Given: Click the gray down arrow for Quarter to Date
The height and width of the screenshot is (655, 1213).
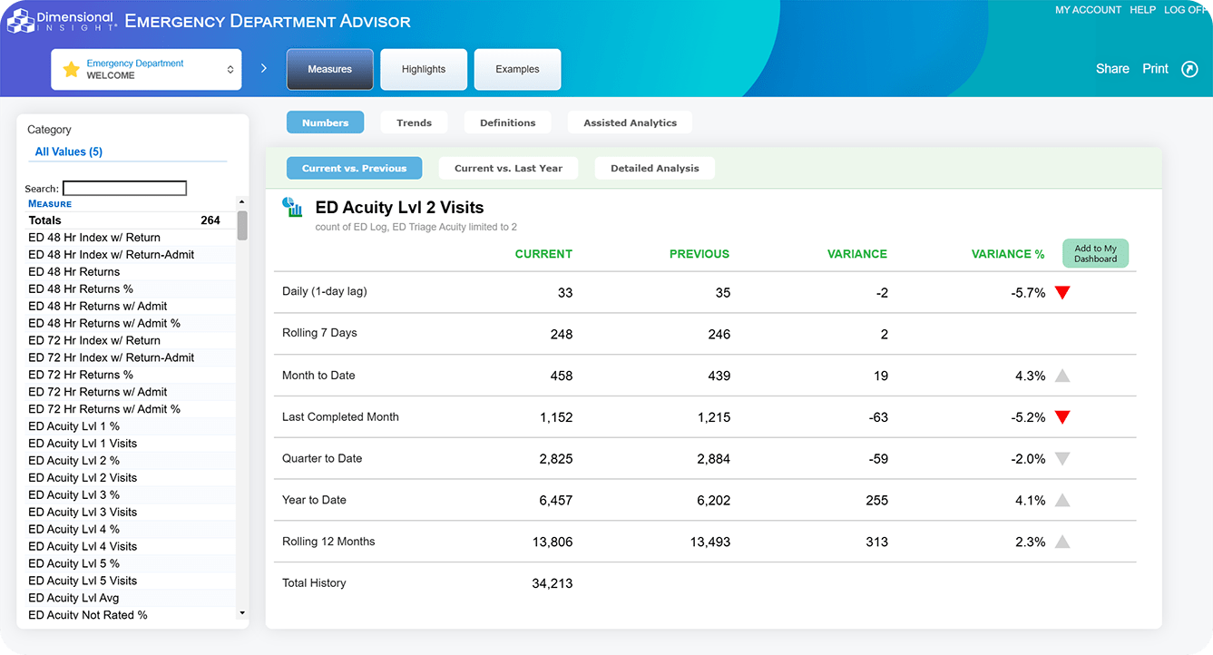Looking at the screenshot, I should click(x=1062, y=459).
